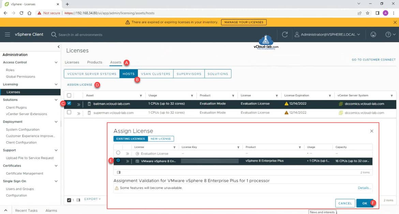
Task: Collapse the Administration sidebar panel
Action: [59, 47]
